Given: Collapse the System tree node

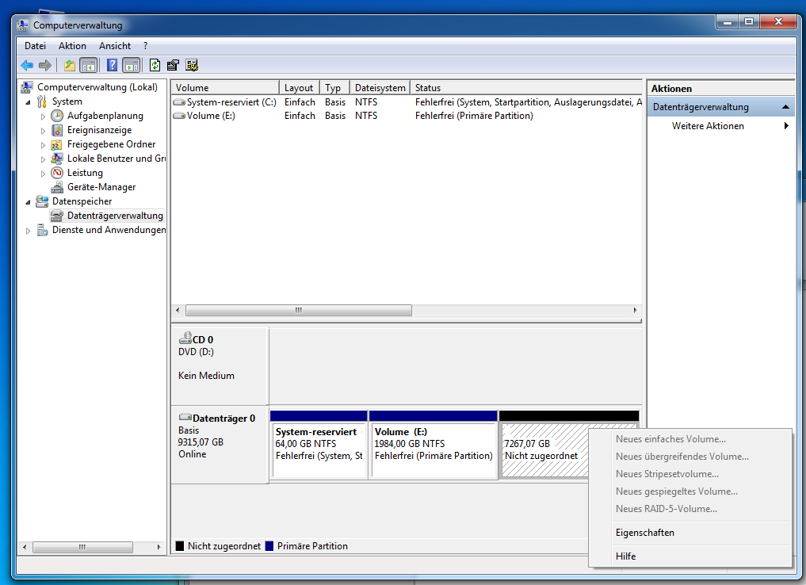Looking at the screenshot, I should pos(28,102).
